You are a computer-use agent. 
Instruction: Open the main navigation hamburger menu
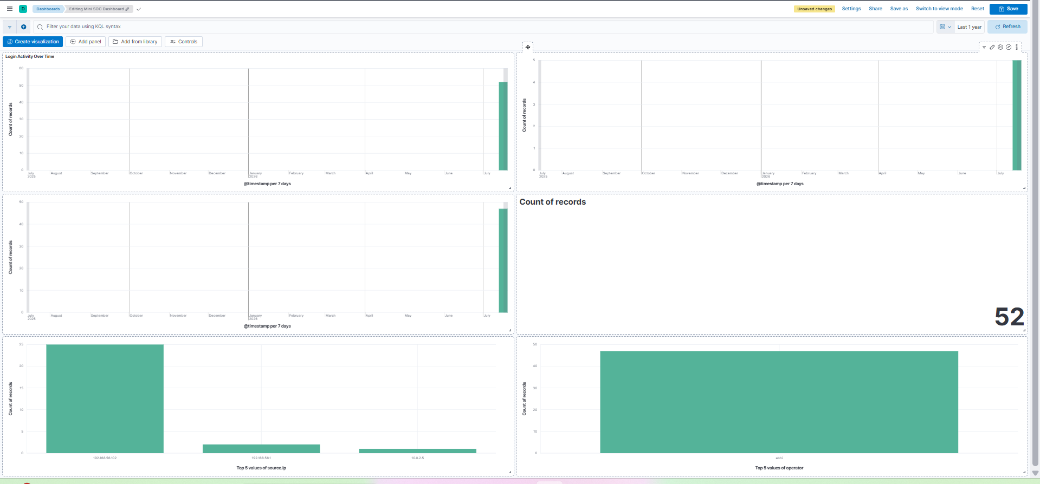pyautogui.click(x=9, y=9)
